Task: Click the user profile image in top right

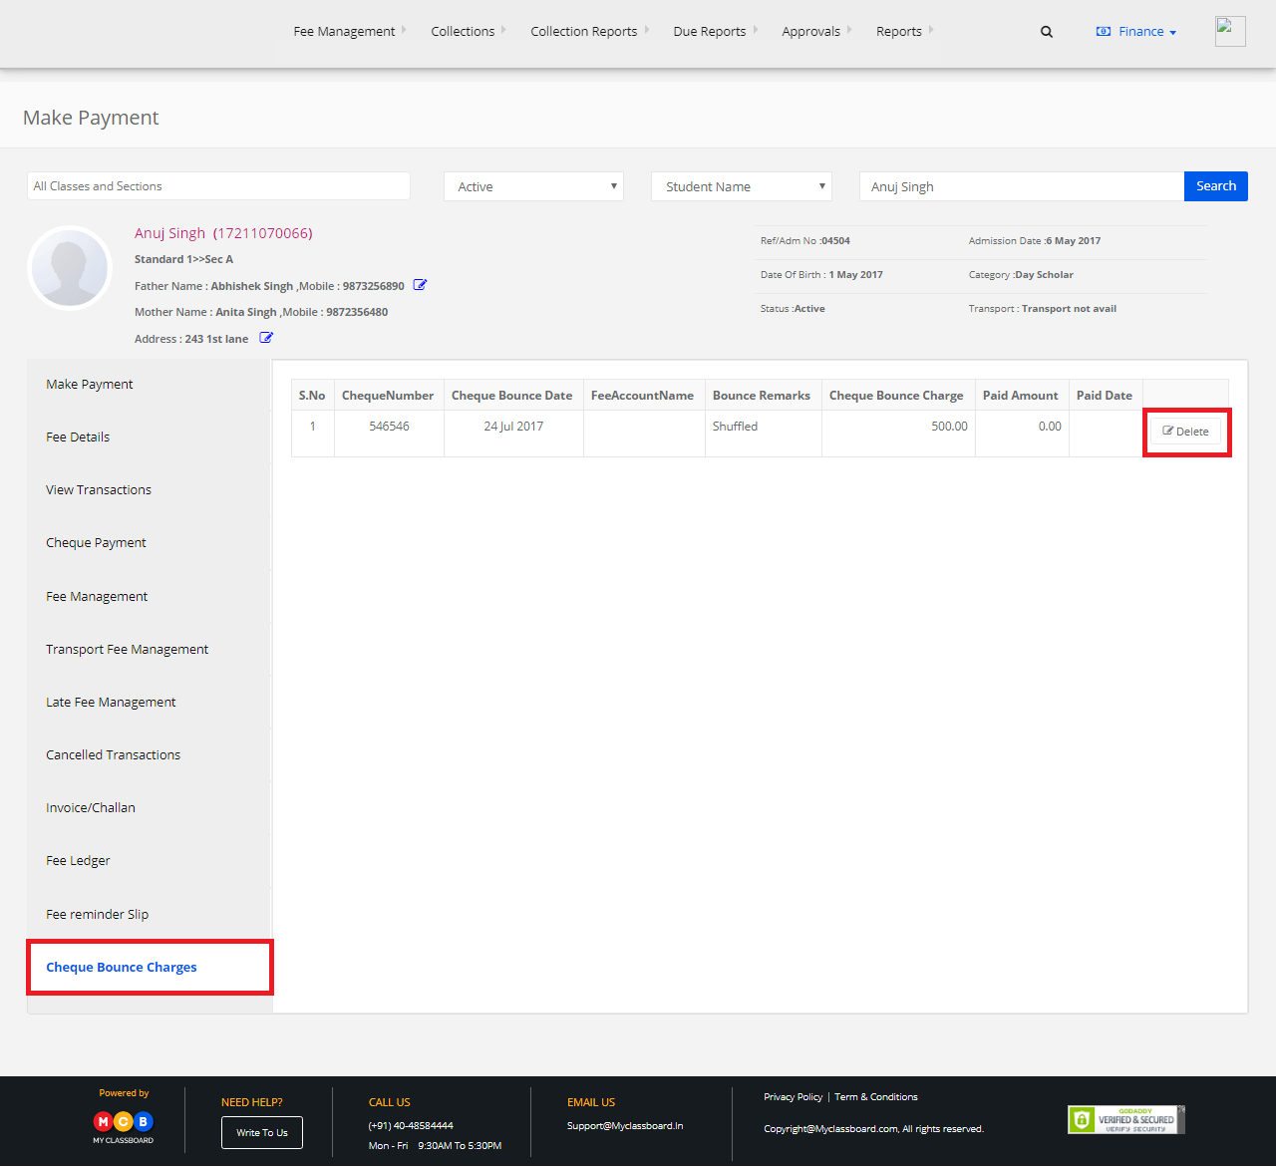Action: (x=1230, y=31)
